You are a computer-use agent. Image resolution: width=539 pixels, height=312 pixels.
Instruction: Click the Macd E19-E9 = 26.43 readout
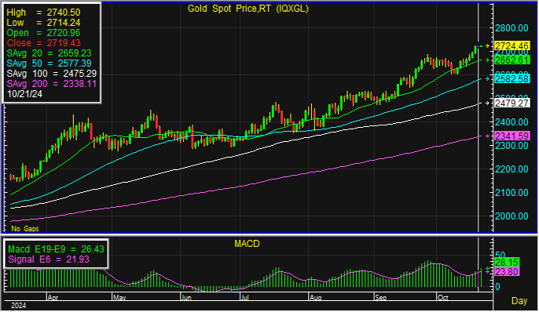[x=56, y=249]
